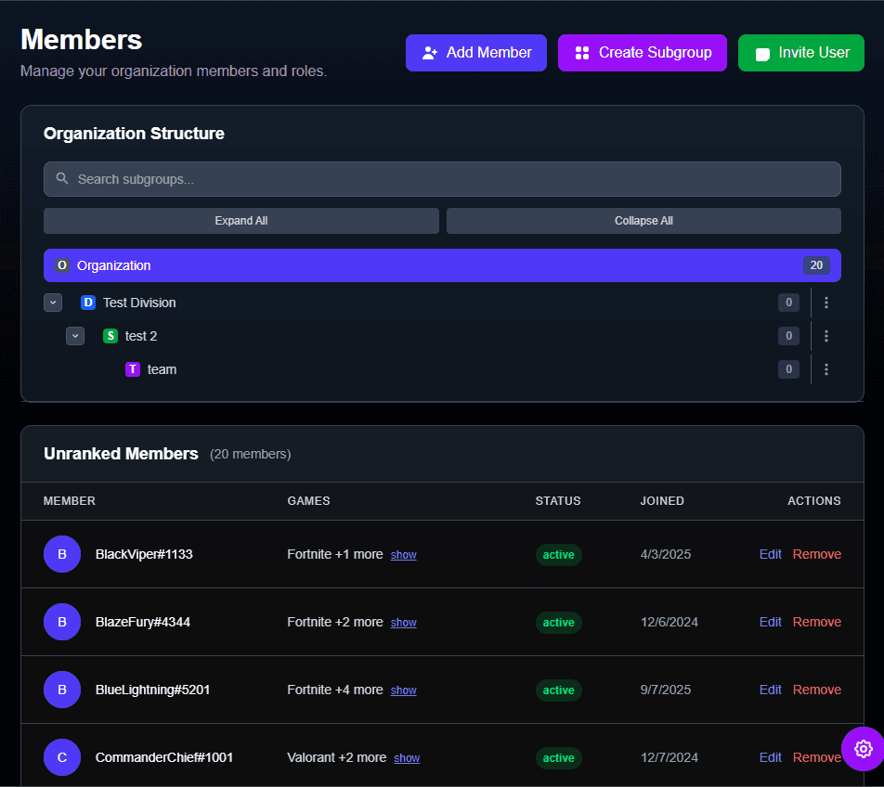
Task: Click CommanderChief#1001's avatar icon
Action: point(62,757)
